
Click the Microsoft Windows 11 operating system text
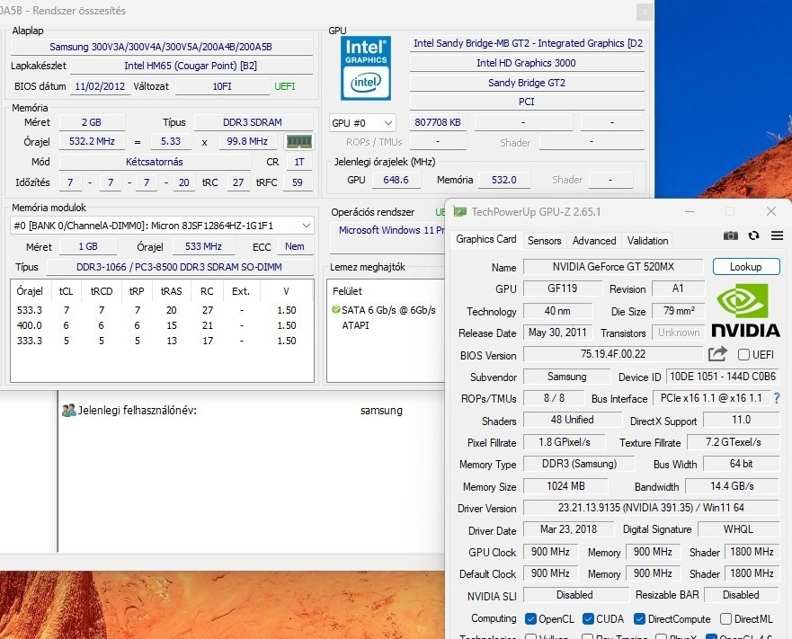coord(391,230)
